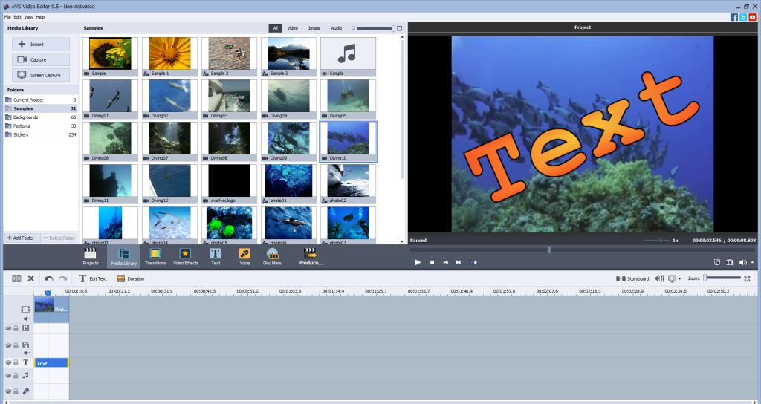Open the preview display options dropdown
761x404 pixels.
[680, 278]
